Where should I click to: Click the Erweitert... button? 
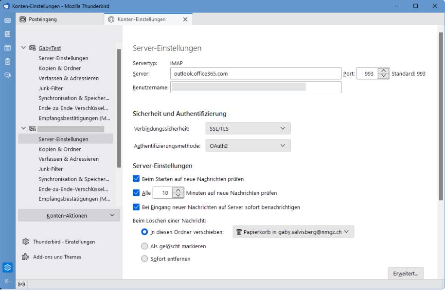[x=406, y=274]
